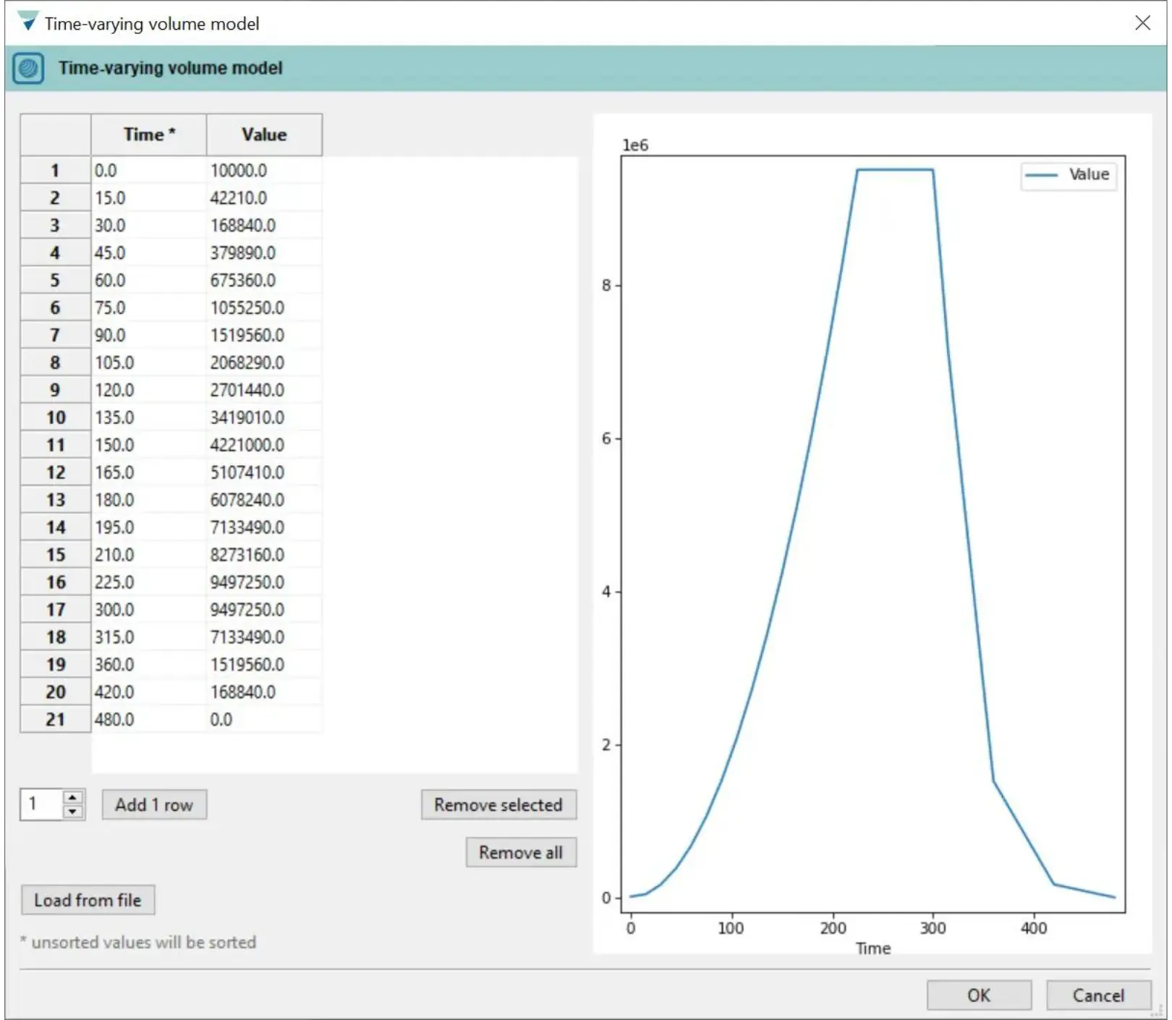Select value cell 6078240.0

click(264, 500)
